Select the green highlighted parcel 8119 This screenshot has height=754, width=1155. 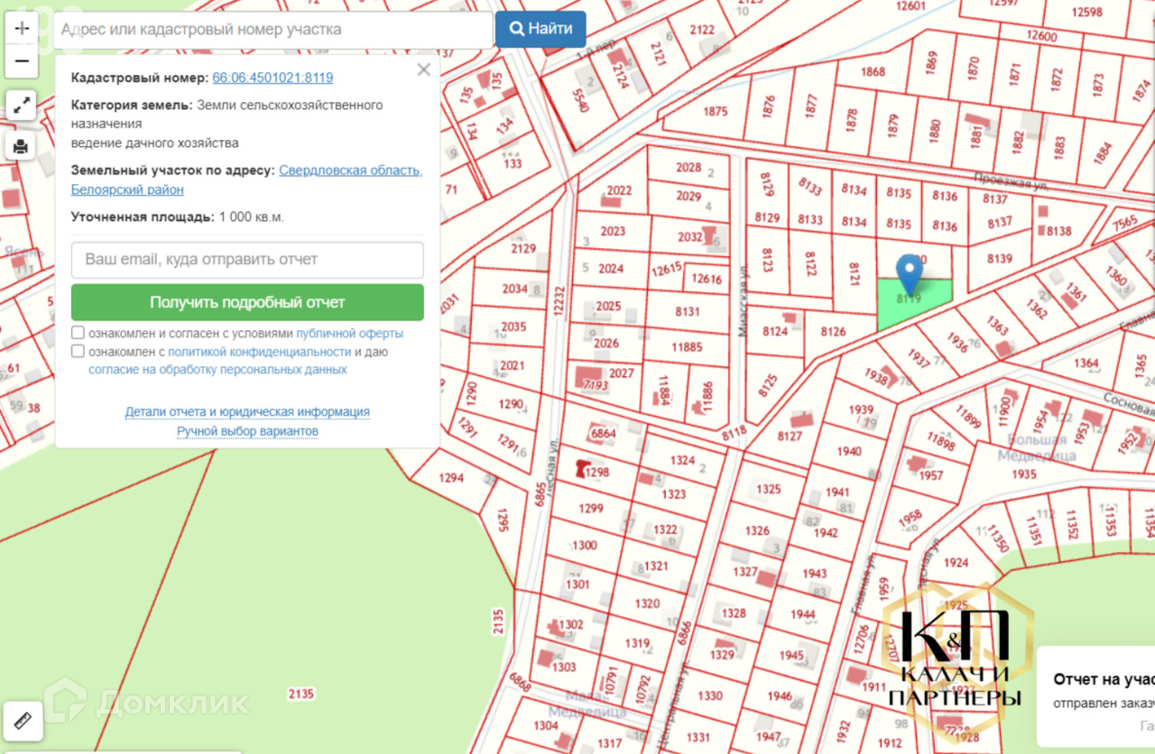[x=913, y=305]
